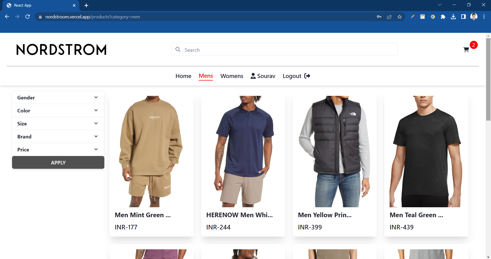The width and height of the screenshot is (491, 259).
Task: Expand the Brand filter
Action: pos(58,136)
